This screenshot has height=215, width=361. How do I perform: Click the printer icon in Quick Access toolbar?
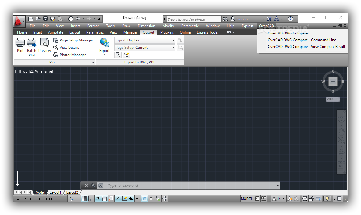pos(71,19)
